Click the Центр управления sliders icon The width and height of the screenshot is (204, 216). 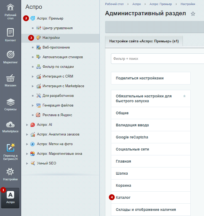tap(39, 28)
